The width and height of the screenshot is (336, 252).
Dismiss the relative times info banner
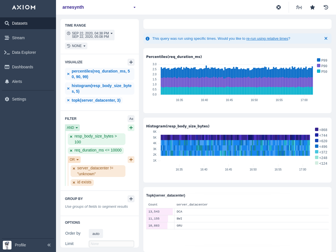tap(326, 38)
